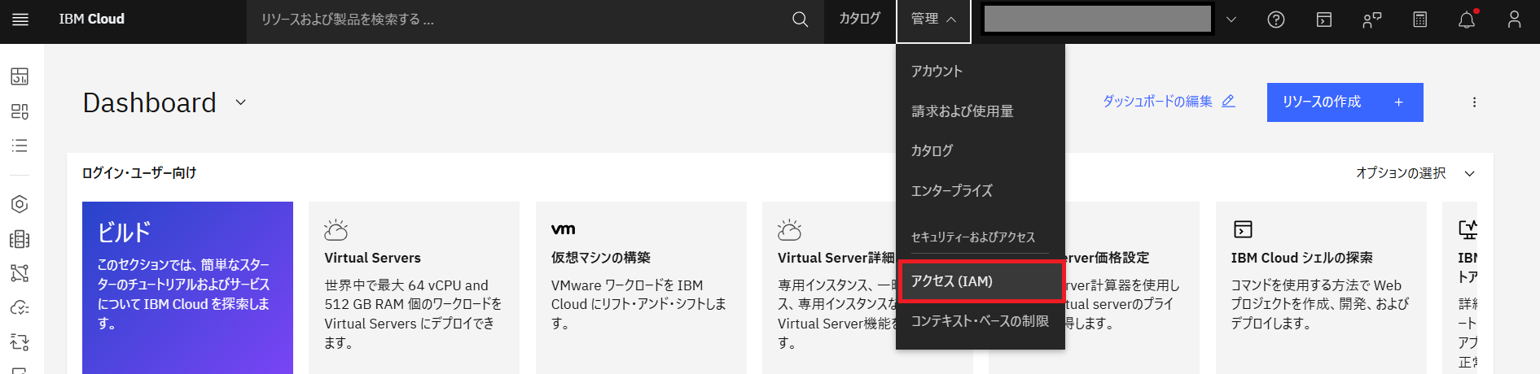Open the help question mark icon

pyautogui.click(x=1276, y=20)
